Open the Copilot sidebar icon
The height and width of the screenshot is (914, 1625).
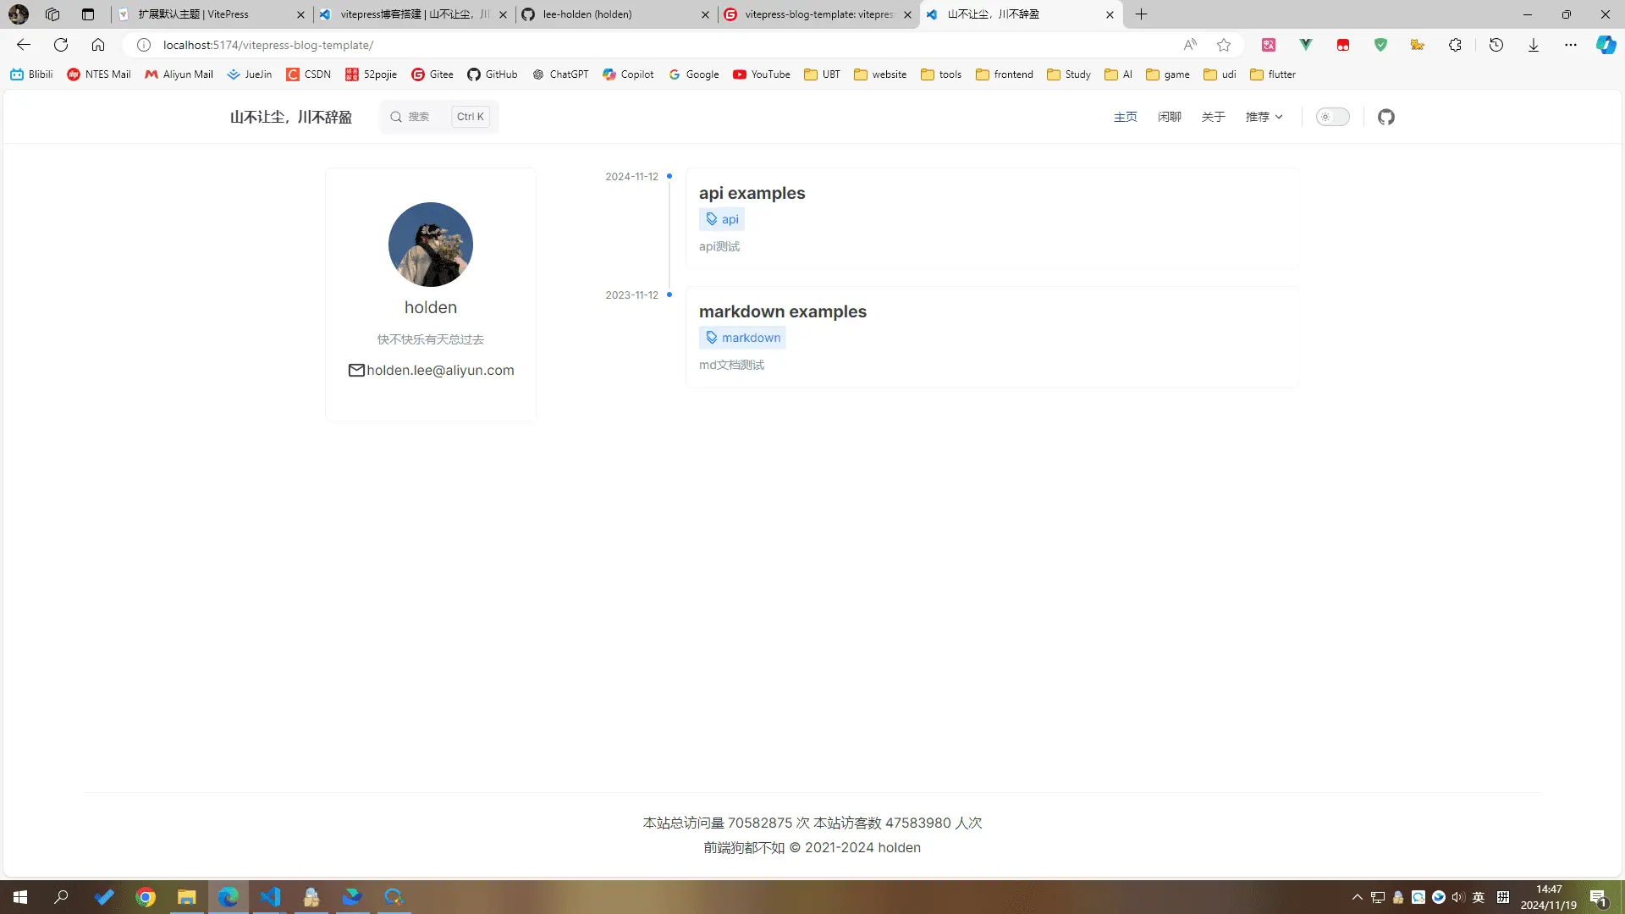pyautogui.click(x=1606, y=45)
